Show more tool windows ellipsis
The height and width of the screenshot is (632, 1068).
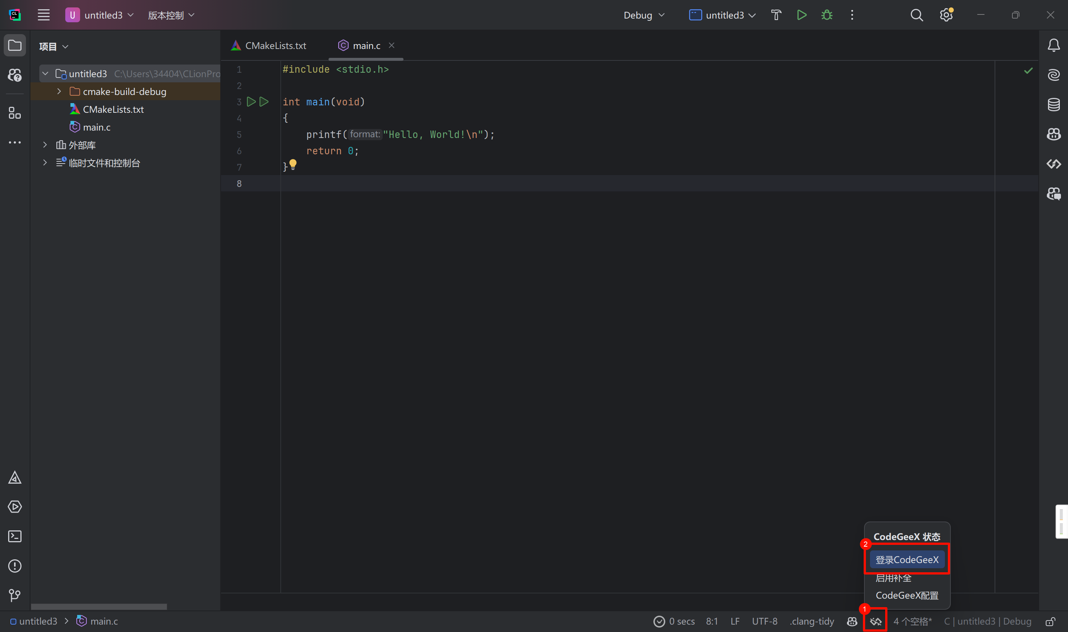pos(15,142)
